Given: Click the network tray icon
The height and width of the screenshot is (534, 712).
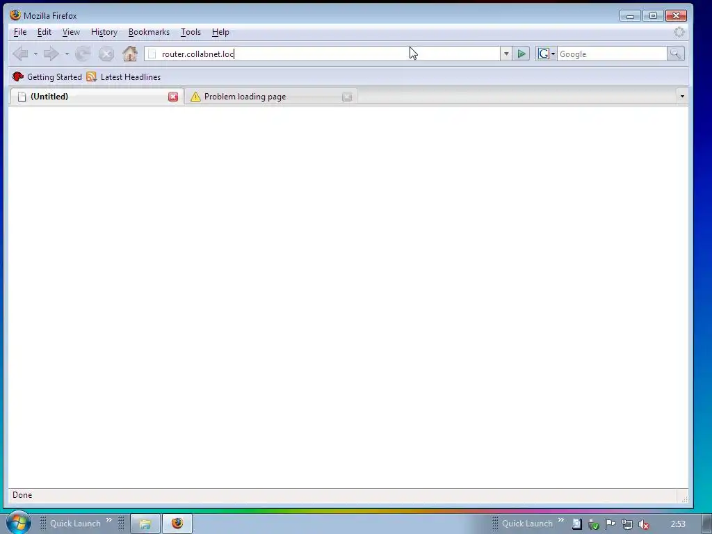Looking at the screenshot, I should [x=627, y=524].
